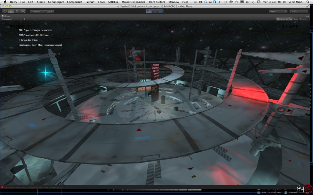Image resolution: width=313 pixels, height=195 pixels.
Task: Click the SCORE 0 label in game view
Action: [x=19, y=27]
